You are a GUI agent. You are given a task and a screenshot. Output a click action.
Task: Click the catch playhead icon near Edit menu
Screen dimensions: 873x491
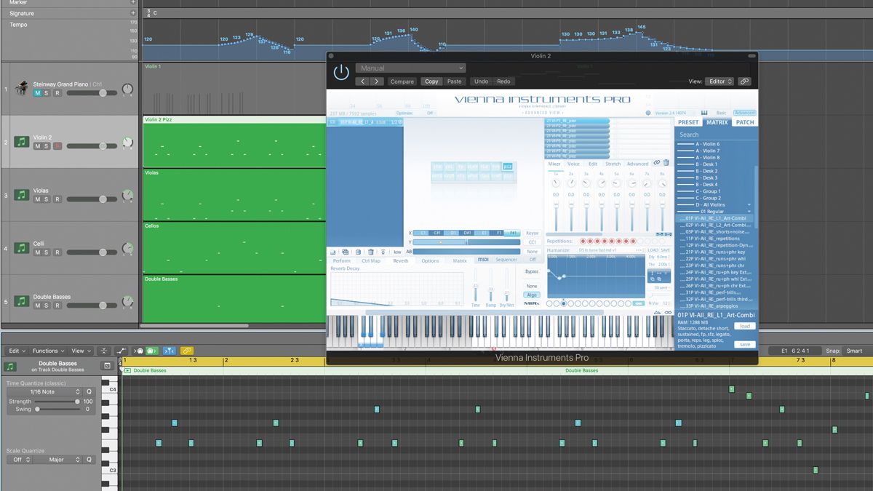[104, 351]
